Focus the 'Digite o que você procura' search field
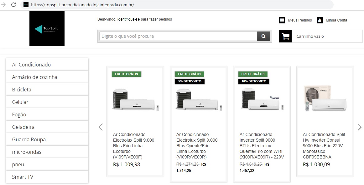The width and height of the screenshot is (364, 185). click(178, 36)
